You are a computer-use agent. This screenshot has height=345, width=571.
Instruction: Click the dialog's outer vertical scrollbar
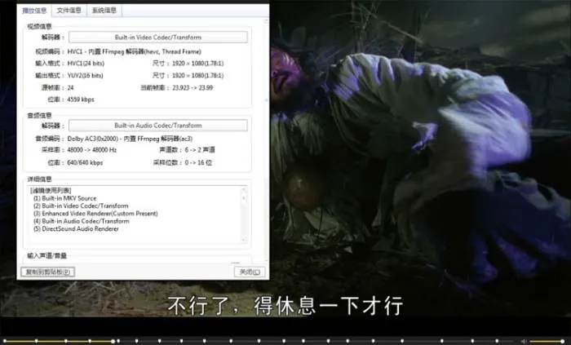tap(266, 139)
